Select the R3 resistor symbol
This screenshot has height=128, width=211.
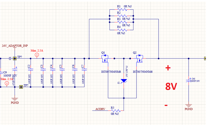[122, 22]
